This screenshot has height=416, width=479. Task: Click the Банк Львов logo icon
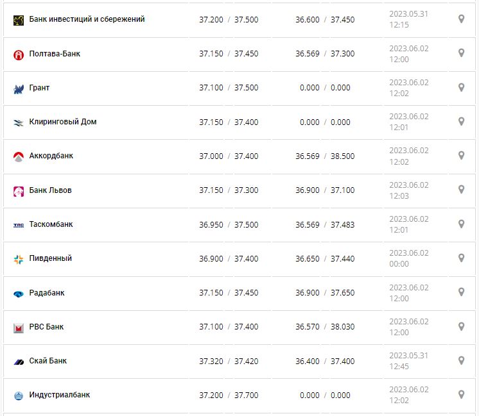click(x=19, y=191)
